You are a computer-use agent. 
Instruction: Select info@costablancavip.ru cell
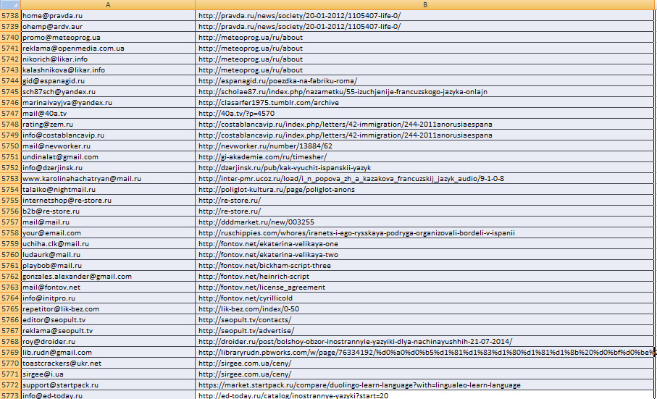pos(108,135)
